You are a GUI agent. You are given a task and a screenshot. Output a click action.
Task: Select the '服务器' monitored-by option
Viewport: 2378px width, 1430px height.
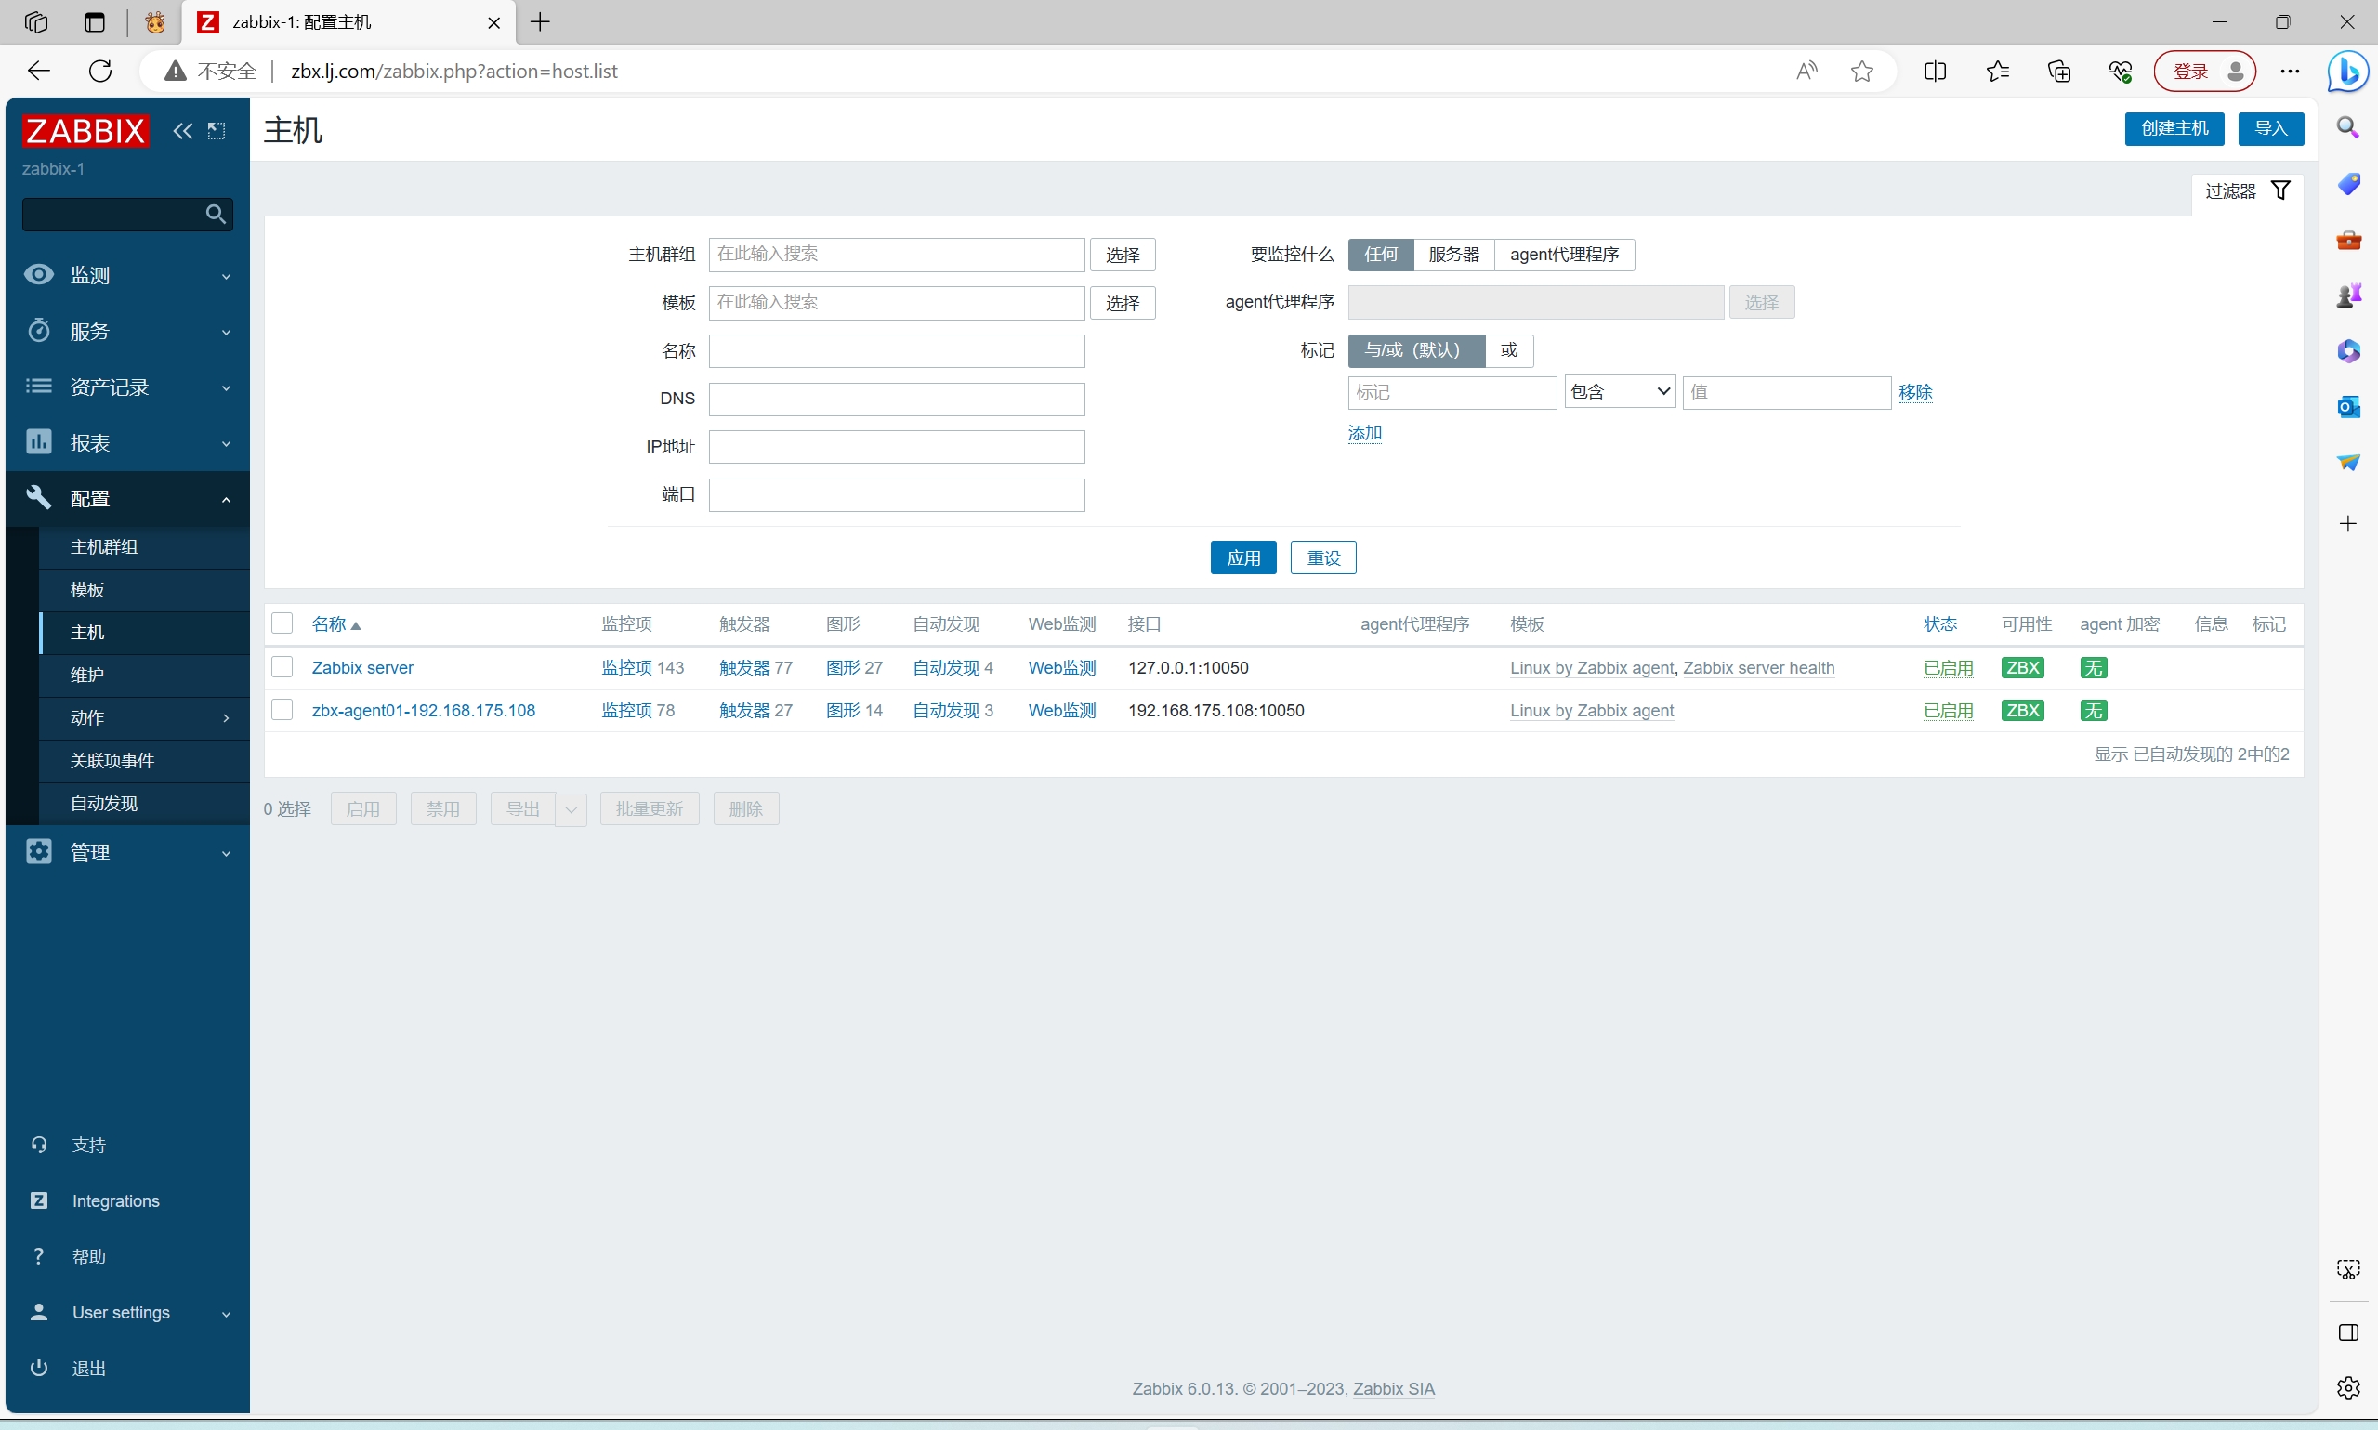[x=1453, y=255]
